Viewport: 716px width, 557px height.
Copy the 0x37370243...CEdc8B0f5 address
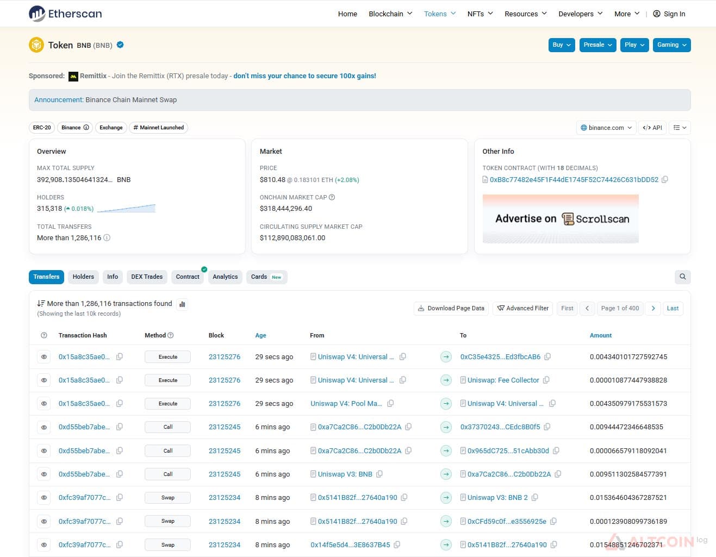click(547, 427)
